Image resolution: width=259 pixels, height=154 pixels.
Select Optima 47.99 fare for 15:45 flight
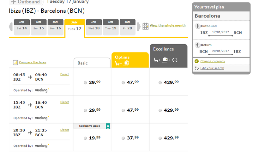[x=123, y=110]
